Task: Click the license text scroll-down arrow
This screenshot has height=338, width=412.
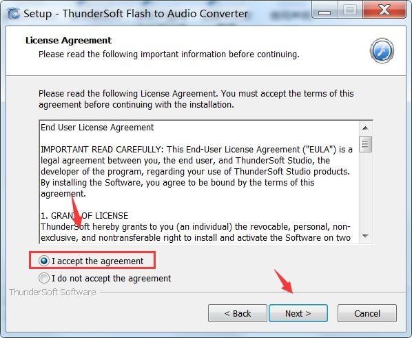Action: [365, 236]
